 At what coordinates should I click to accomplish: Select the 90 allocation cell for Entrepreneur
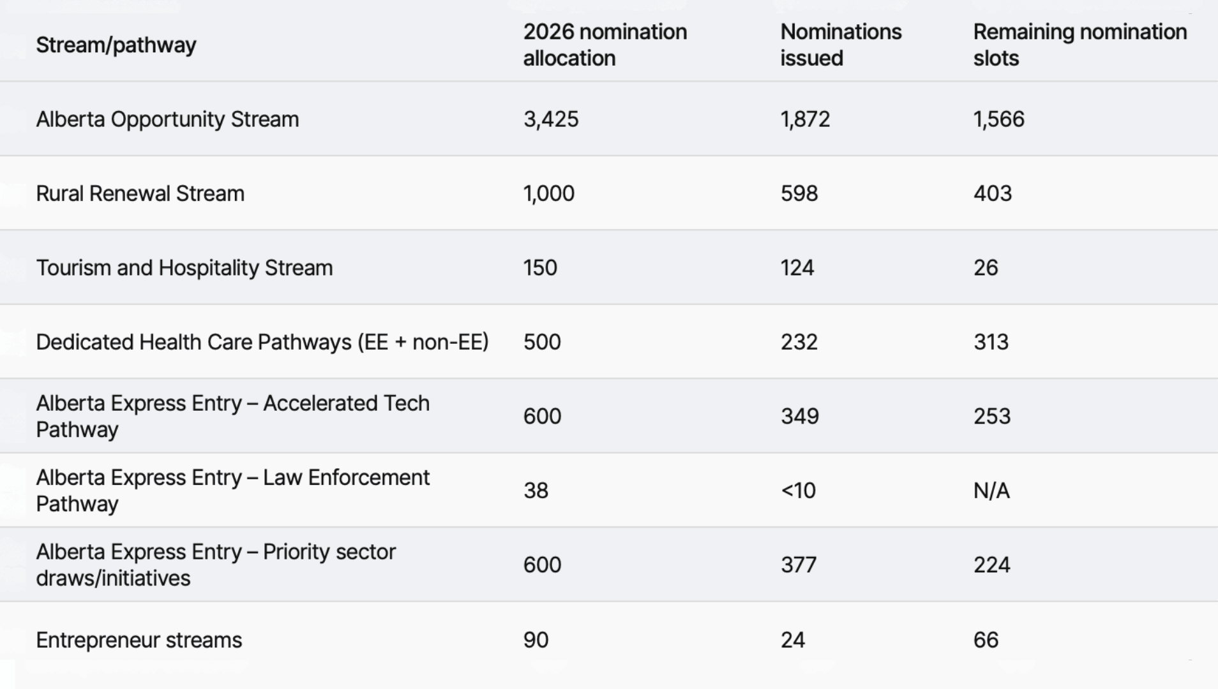(536, 640)
